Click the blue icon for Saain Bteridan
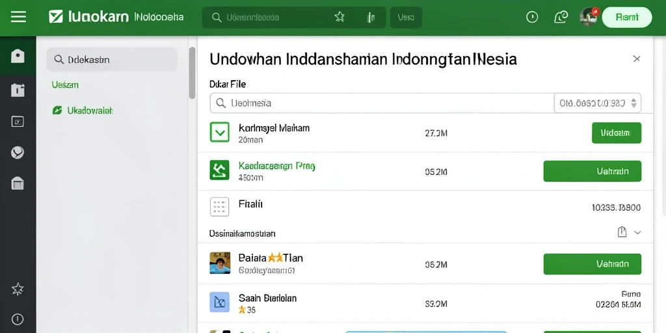This screenshot has width=666, height=333. point(220,302)
